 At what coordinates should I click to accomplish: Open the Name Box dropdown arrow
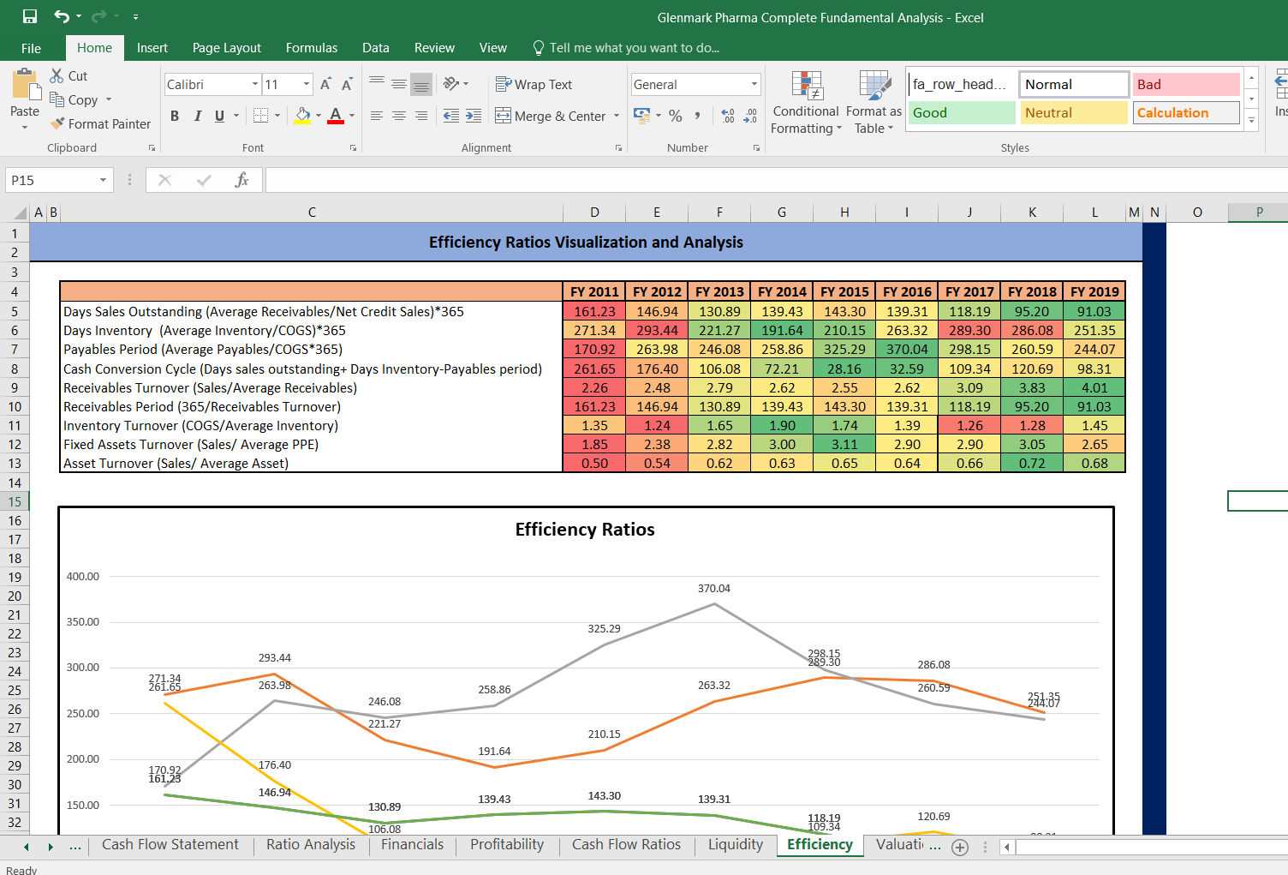tap(103, 180)
